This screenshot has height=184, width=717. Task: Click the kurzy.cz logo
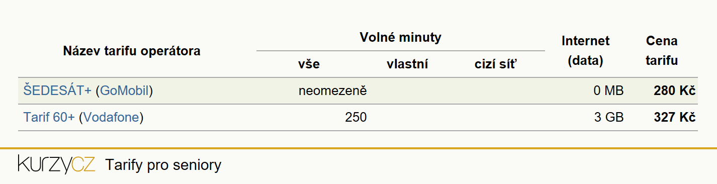56,164
